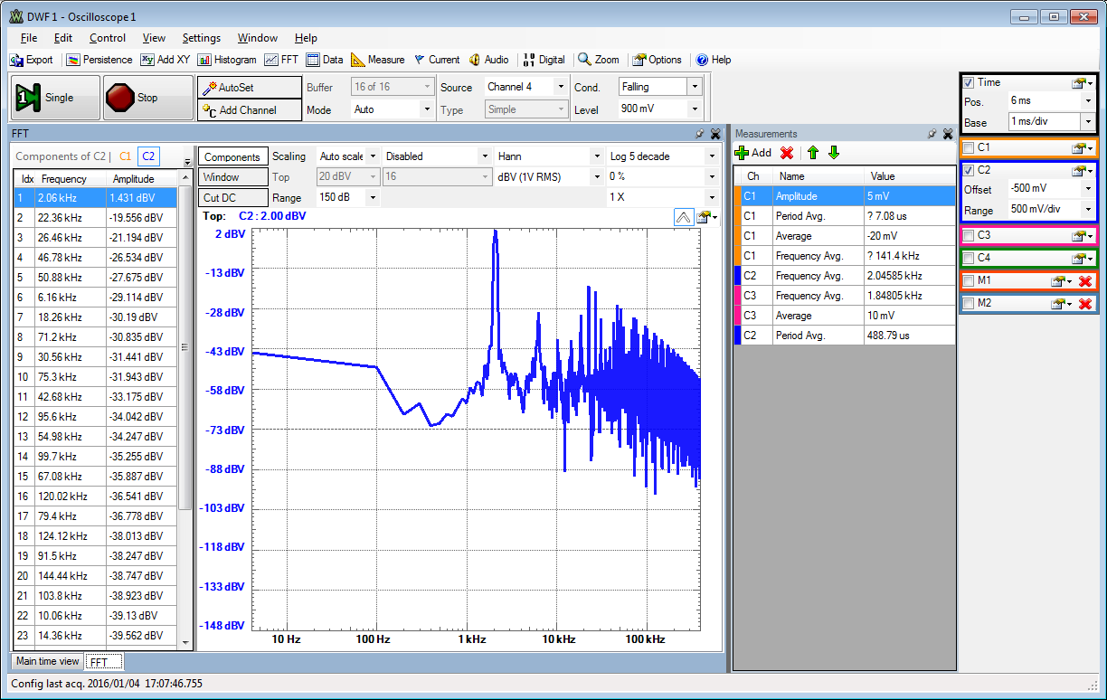Delete measurement with red X icon
This screenshot has width=1107, height=700.
(787, 153)
